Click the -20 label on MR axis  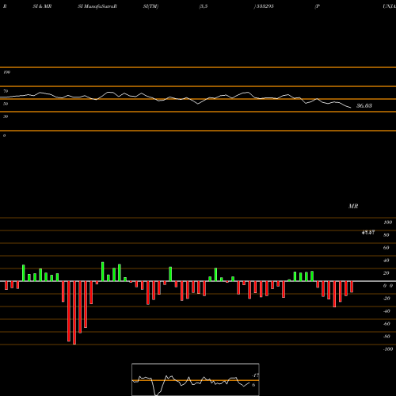(x=386, y=299)
